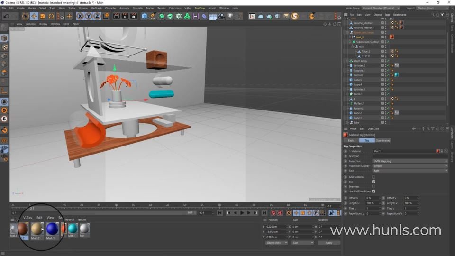Image resolution: width=455 pixels, height=256 pixels.
Task: Click Make Editable icon in left toolbar
Action: tap(4, 38)
